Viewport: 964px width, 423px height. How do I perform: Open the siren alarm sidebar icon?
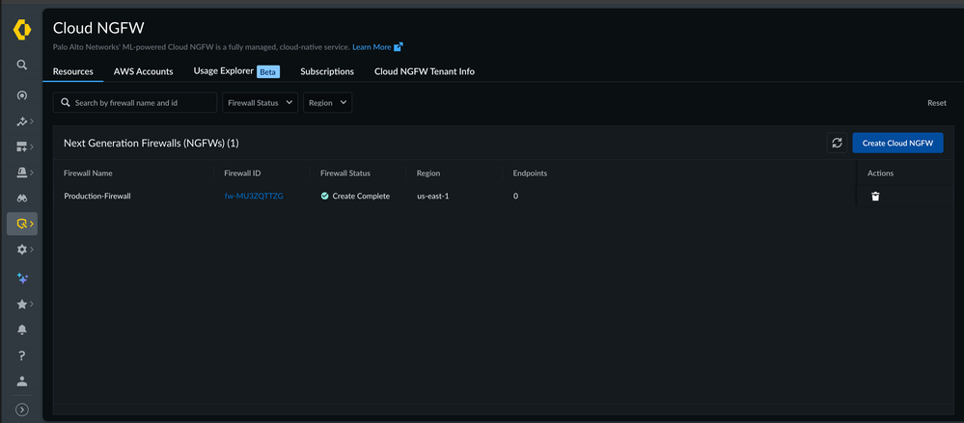21,172
